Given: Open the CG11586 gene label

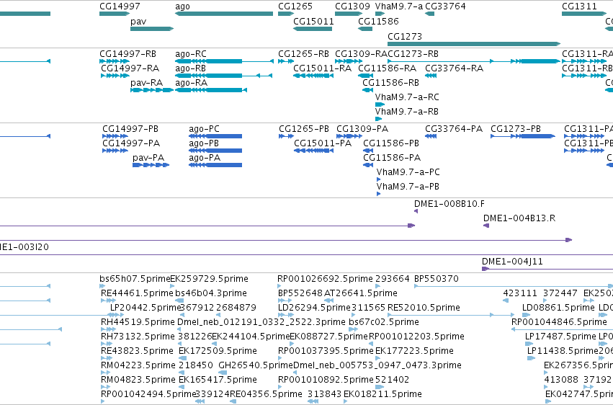Looking at the screenshot, I should click(378, 21).
